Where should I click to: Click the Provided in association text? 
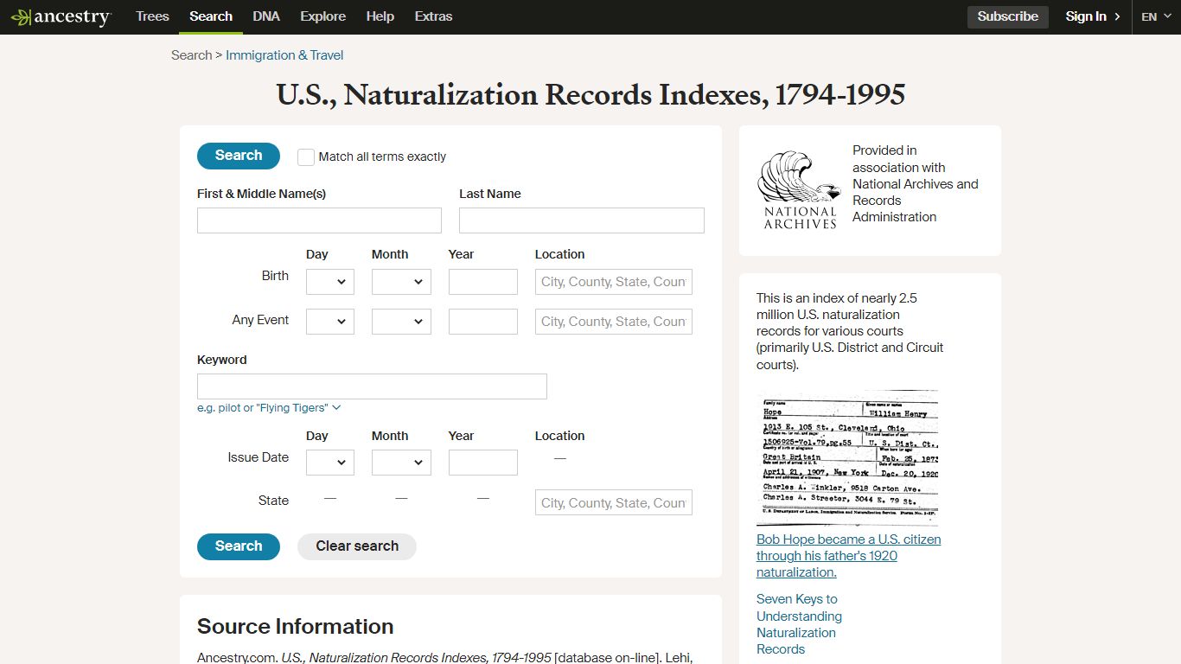point(916,183)
